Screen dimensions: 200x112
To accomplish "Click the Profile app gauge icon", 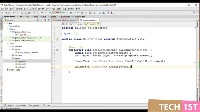I will [78, 13].
